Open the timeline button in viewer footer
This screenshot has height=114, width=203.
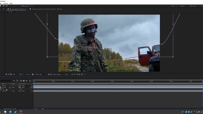pyautogui.click(x=77, y=74)
